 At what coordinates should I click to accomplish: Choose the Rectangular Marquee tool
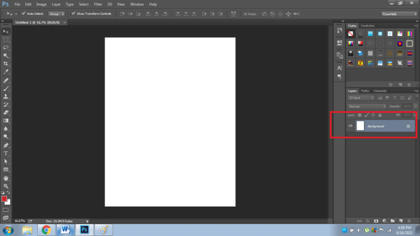click(x=6, y=39)
